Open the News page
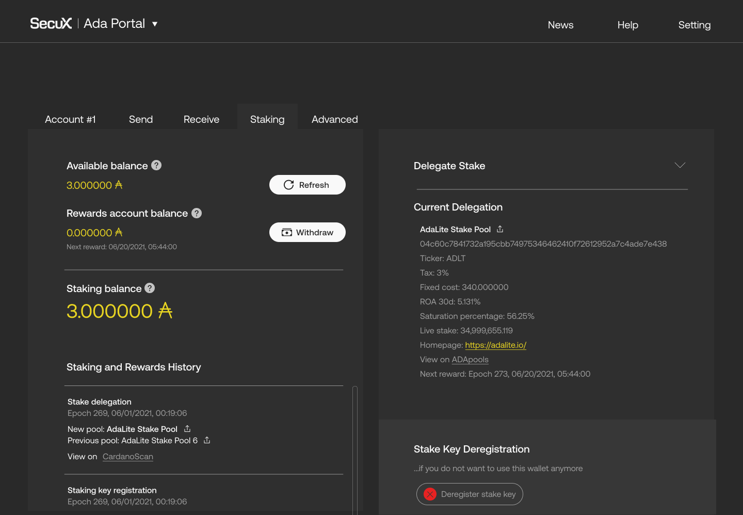The height and width of the screenshot is (515, 743). tap(560, 25)
